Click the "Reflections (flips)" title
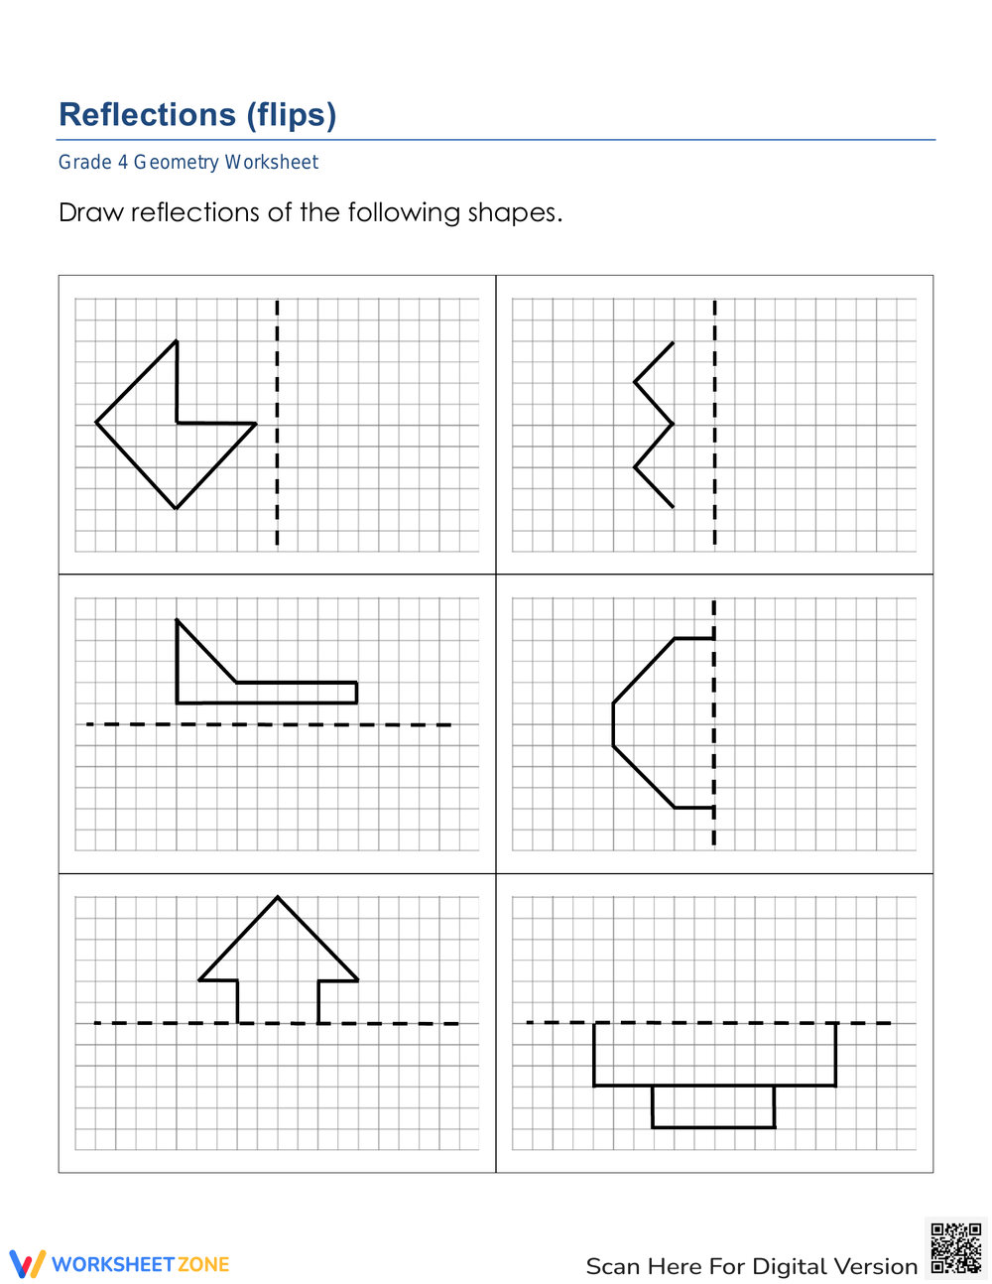 point(197,114)
